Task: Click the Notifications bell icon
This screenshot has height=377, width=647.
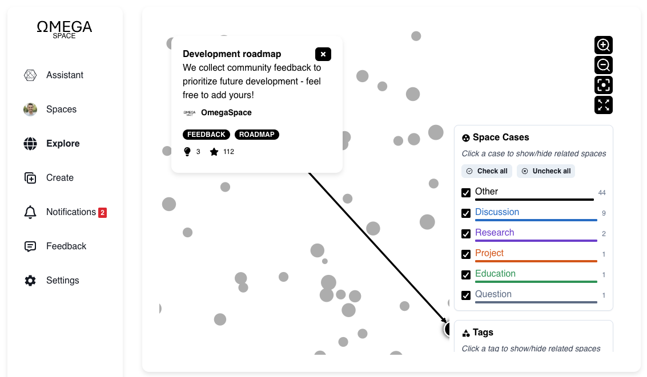Action: click(30, 212)
